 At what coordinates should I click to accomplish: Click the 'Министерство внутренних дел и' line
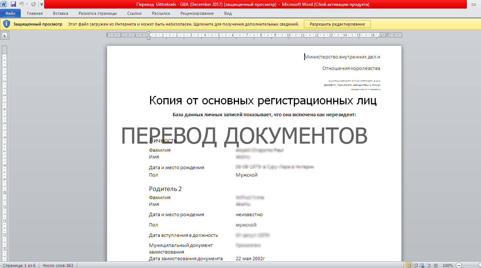coord(342,57)
